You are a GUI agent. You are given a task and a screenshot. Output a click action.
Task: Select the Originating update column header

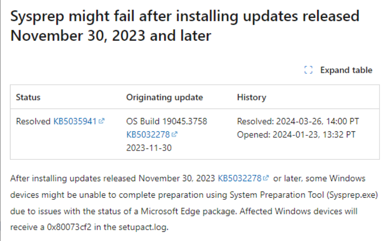point(165,97)
